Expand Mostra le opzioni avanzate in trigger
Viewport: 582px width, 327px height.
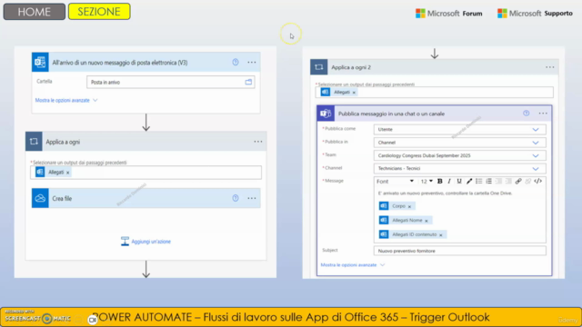point(66,100)
